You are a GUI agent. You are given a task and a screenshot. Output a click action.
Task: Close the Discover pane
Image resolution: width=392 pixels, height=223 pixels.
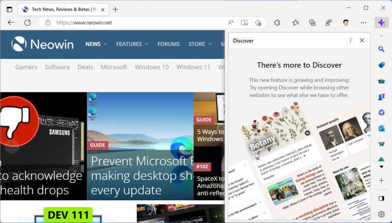(362, 41)
